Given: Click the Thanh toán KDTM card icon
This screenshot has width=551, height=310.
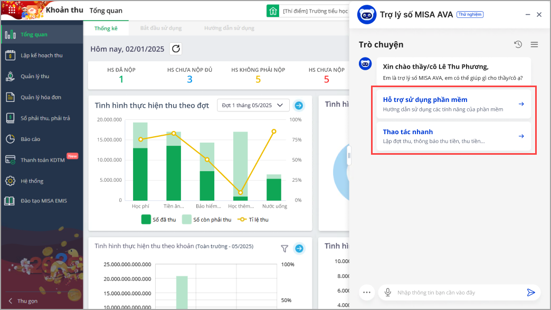Looking at the screenshot, I should tap(10, 160).
